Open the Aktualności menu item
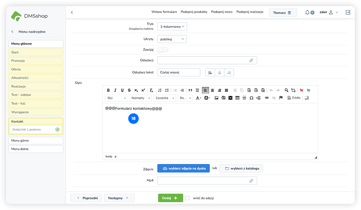 (36, 78)
